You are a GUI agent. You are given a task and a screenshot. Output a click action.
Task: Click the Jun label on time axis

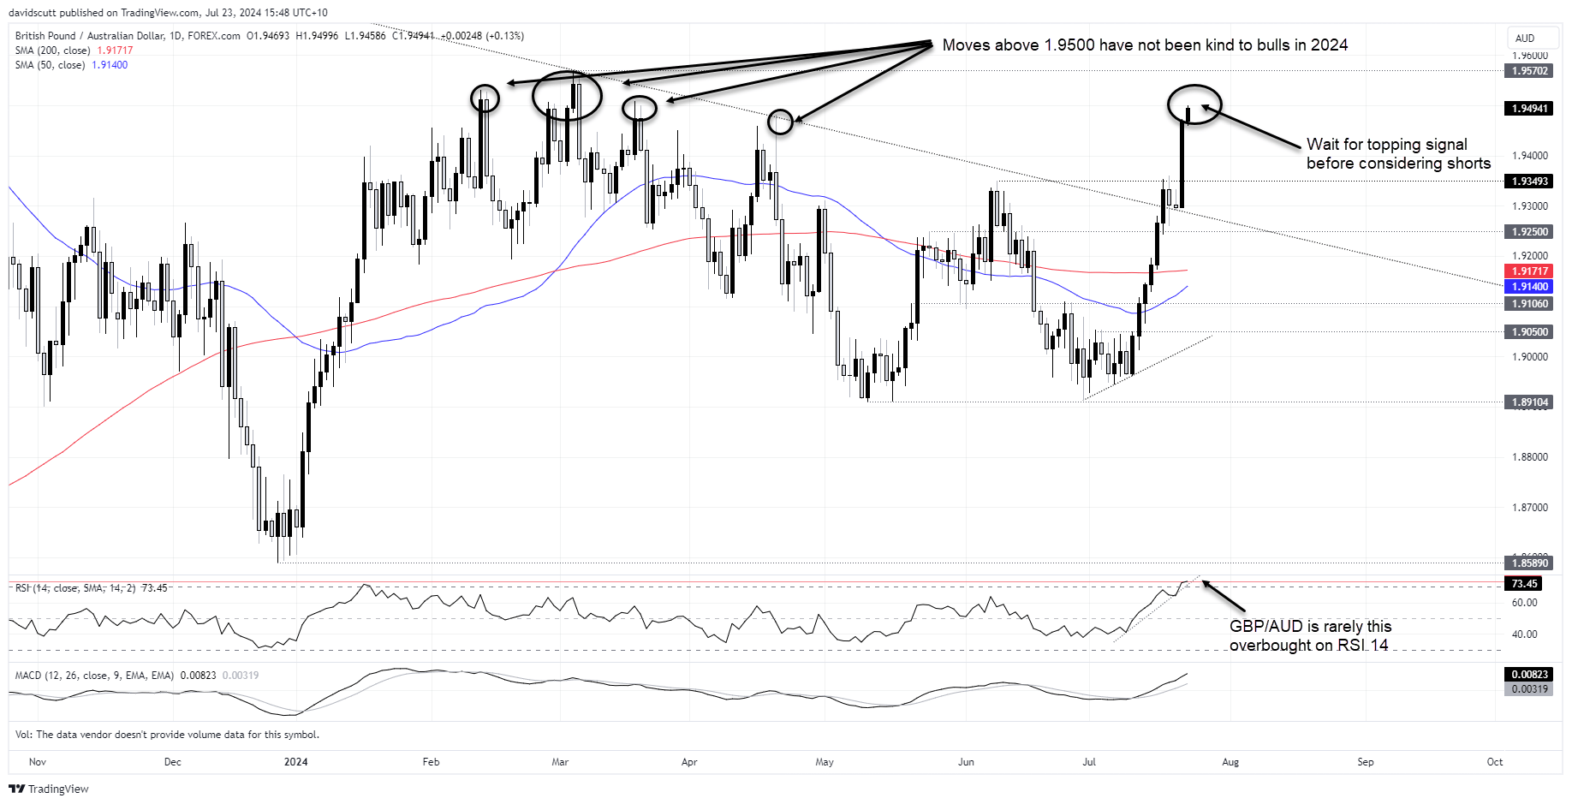tap(966, 762)
